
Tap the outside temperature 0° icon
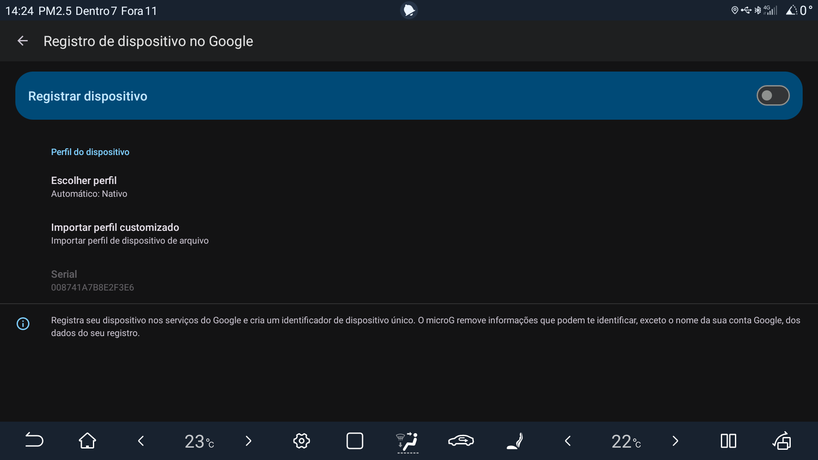(799, 10)
